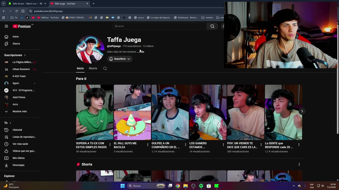Reload the page in the browser

(x=16, y=11)
